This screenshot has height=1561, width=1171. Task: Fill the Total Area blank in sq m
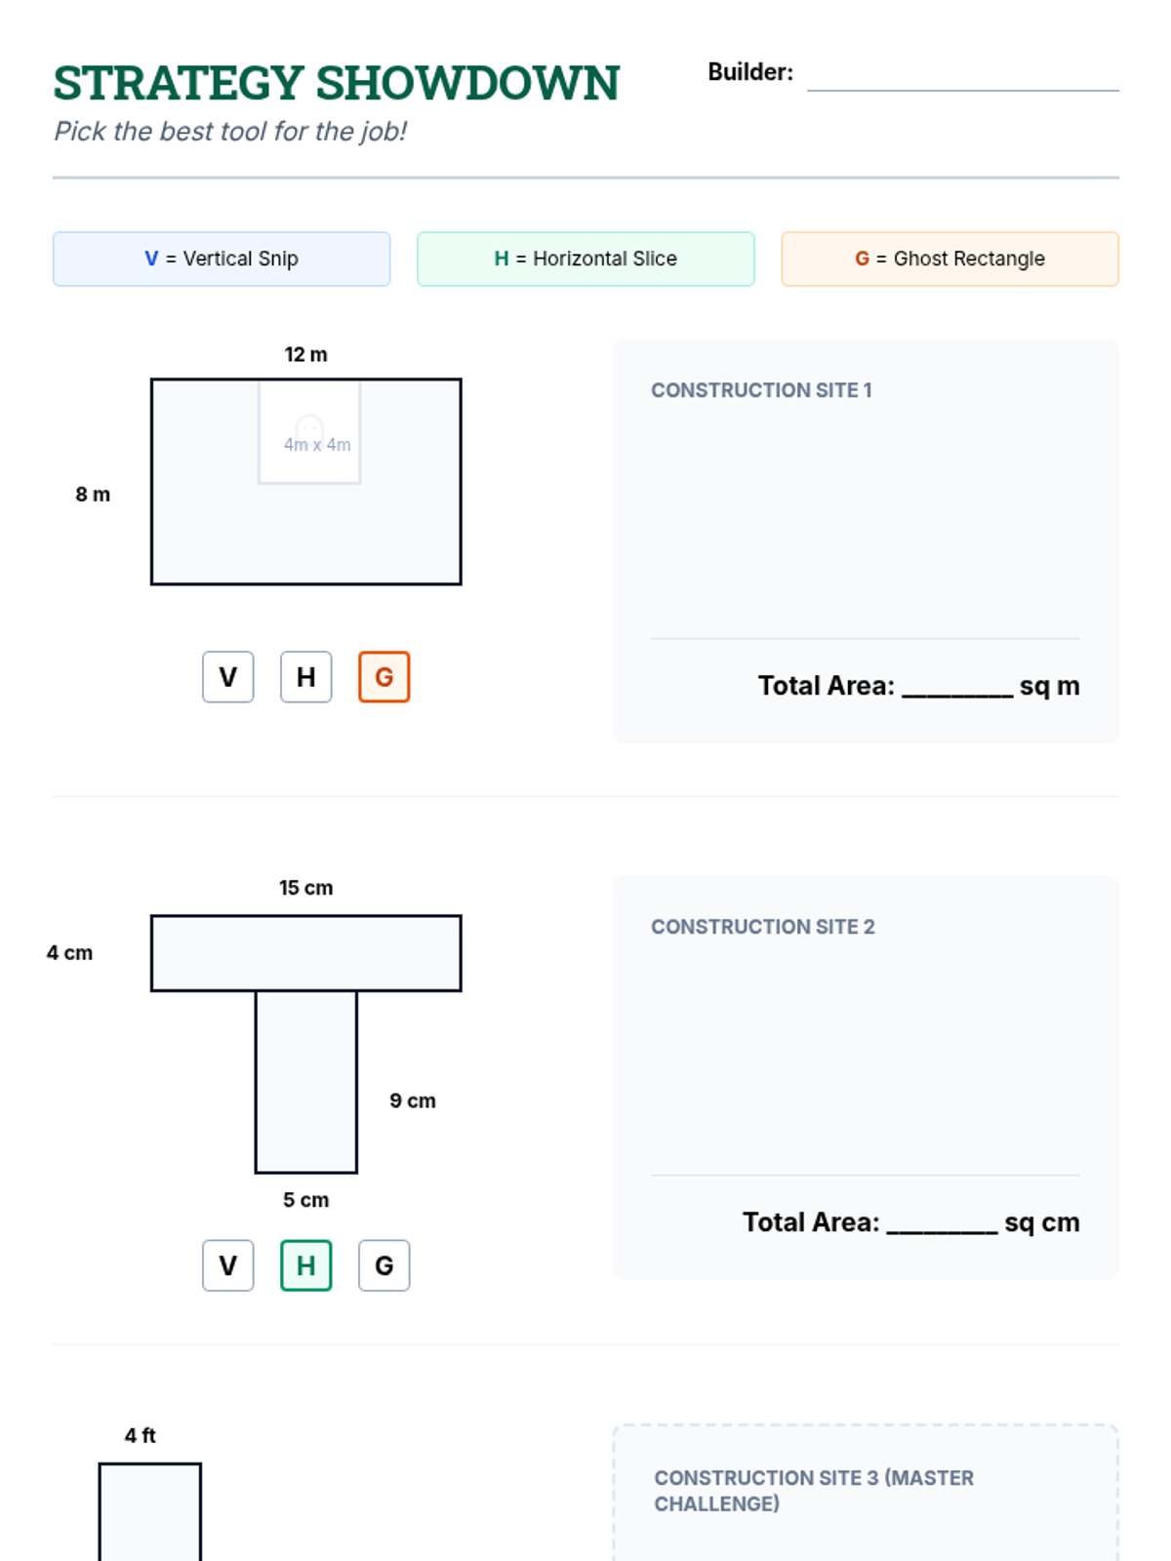[x=957, y=687]
